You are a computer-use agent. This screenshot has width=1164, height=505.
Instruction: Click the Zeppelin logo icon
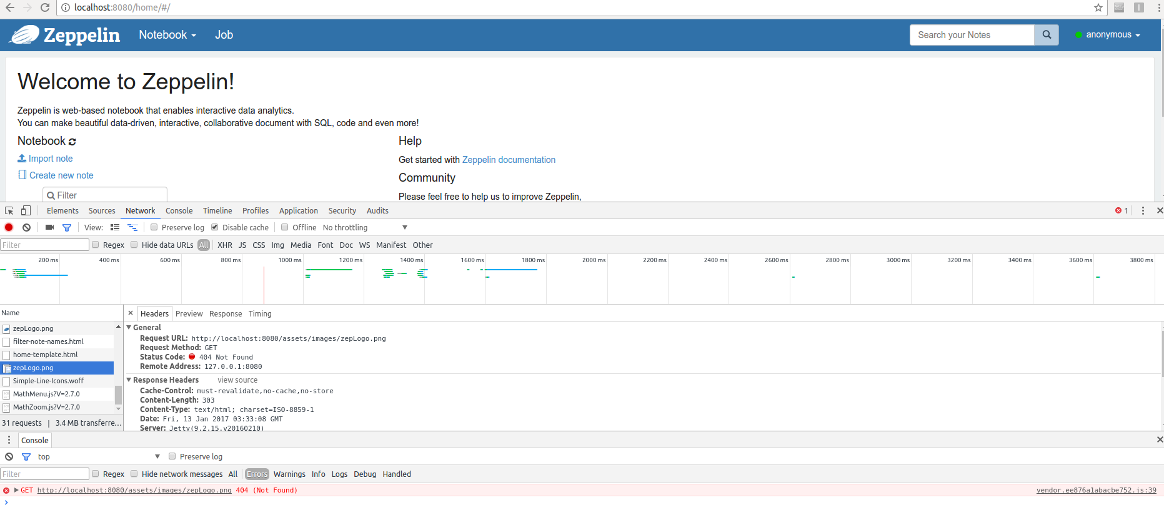click(25, 35)
